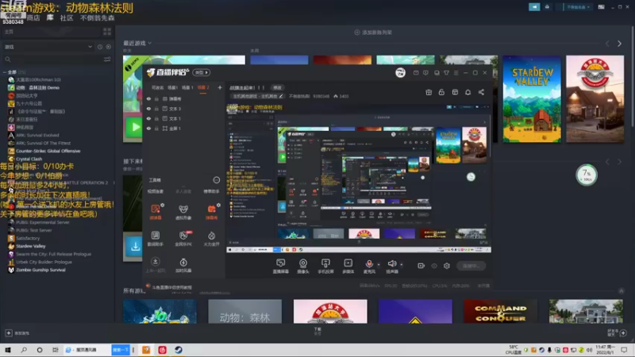
Task: Open the Windows notification center
Action: tap(624, 350)
